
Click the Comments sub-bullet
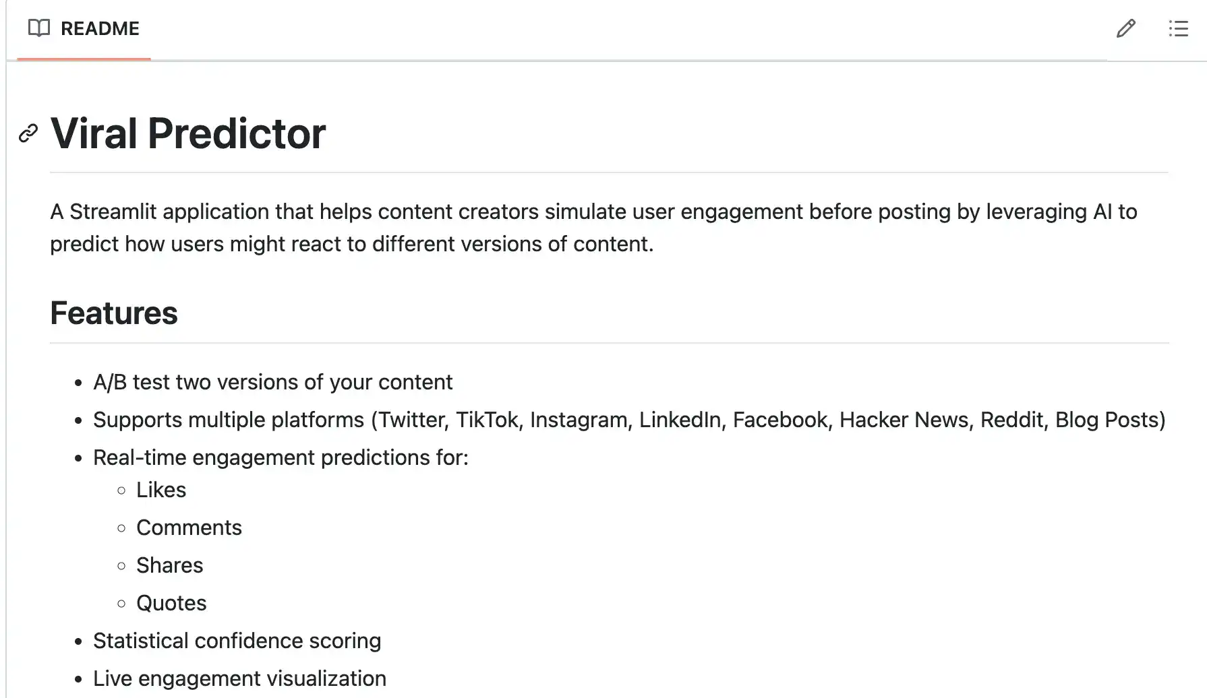(189, 528)
